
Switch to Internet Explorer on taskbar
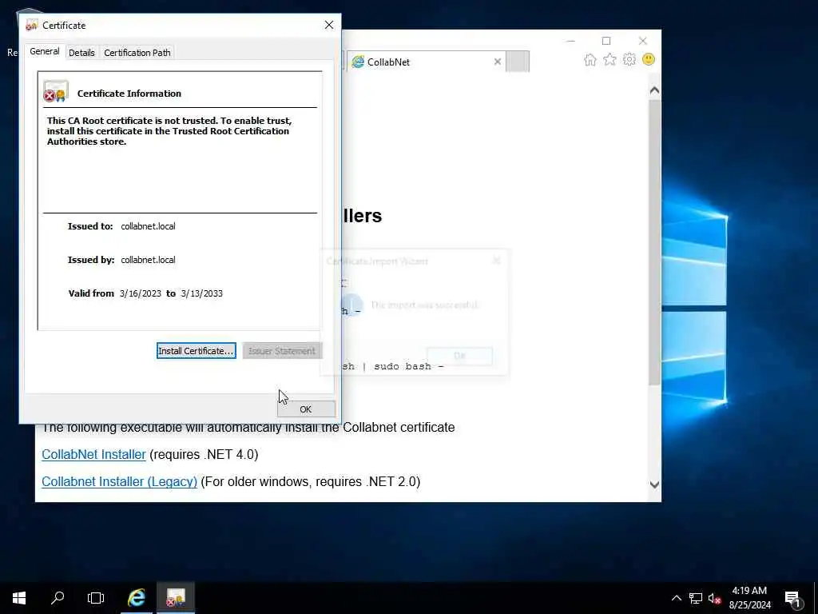[x=137, y=598]
